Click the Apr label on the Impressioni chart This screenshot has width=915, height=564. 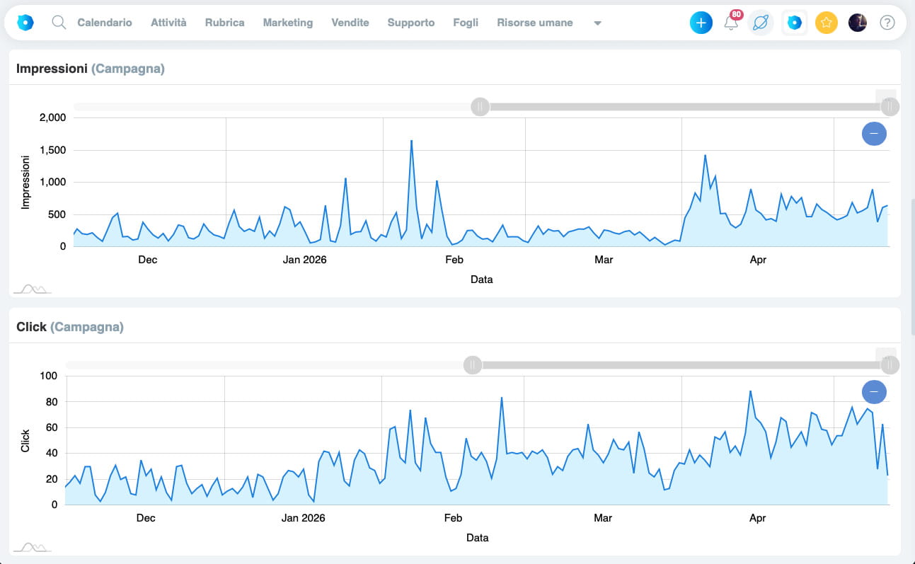pyautogui.click(x=758, y=260)
